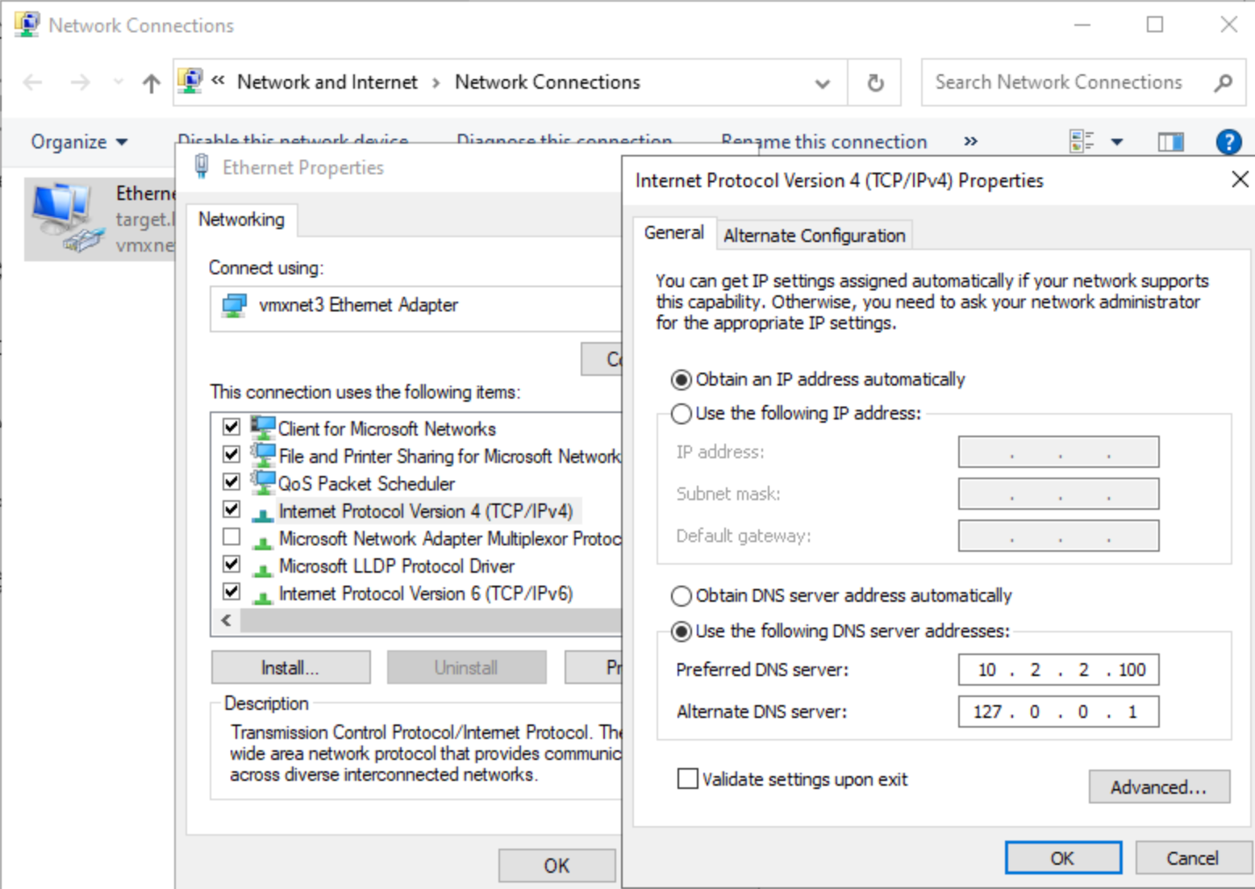Select Obtain DNS server address automatically
1255x889 pixels.
682,596
